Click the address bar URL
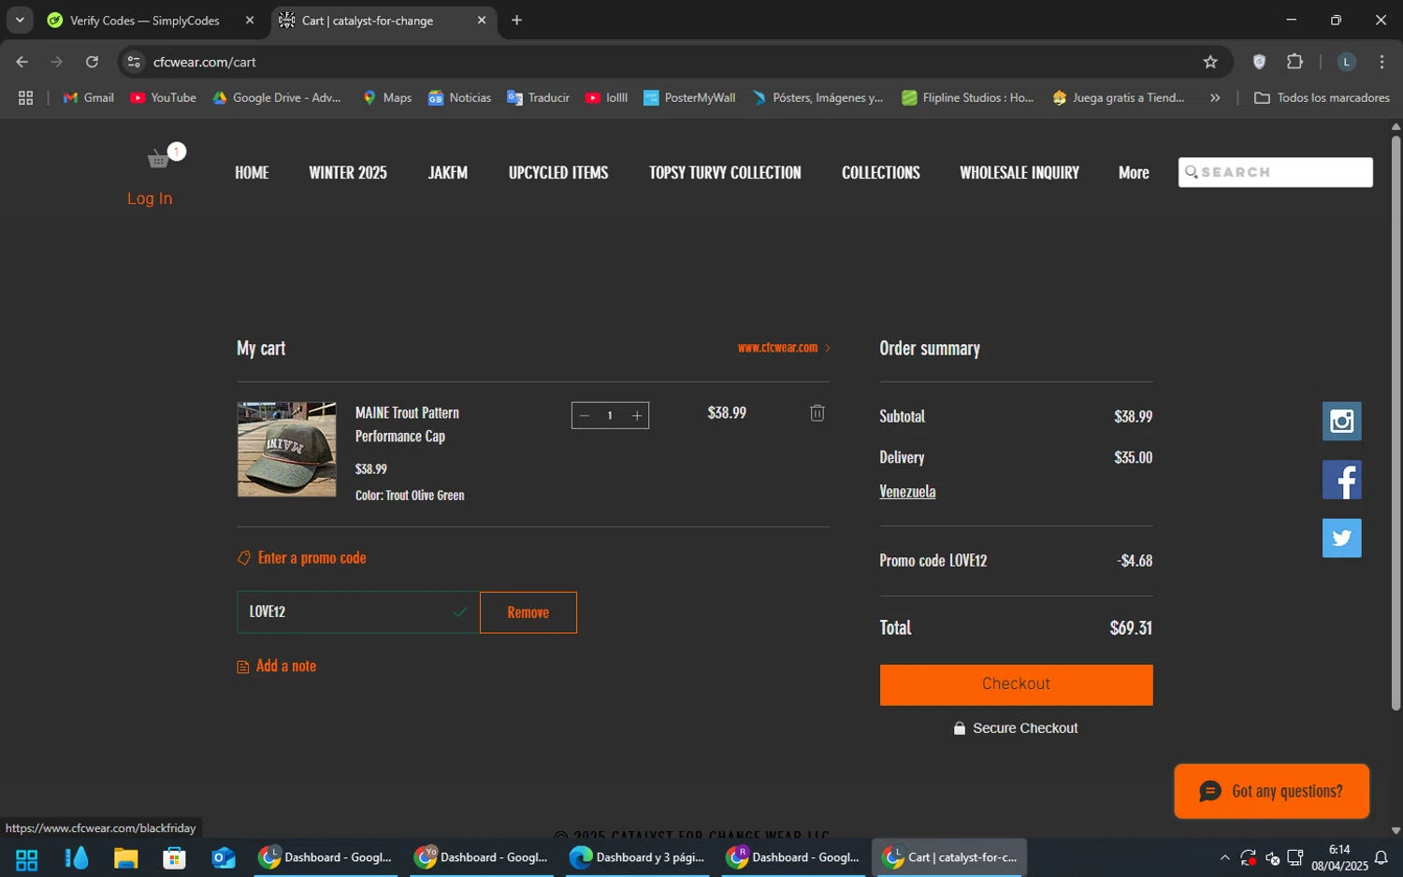This screenshot has width=1403, height=877. [205, 62]
